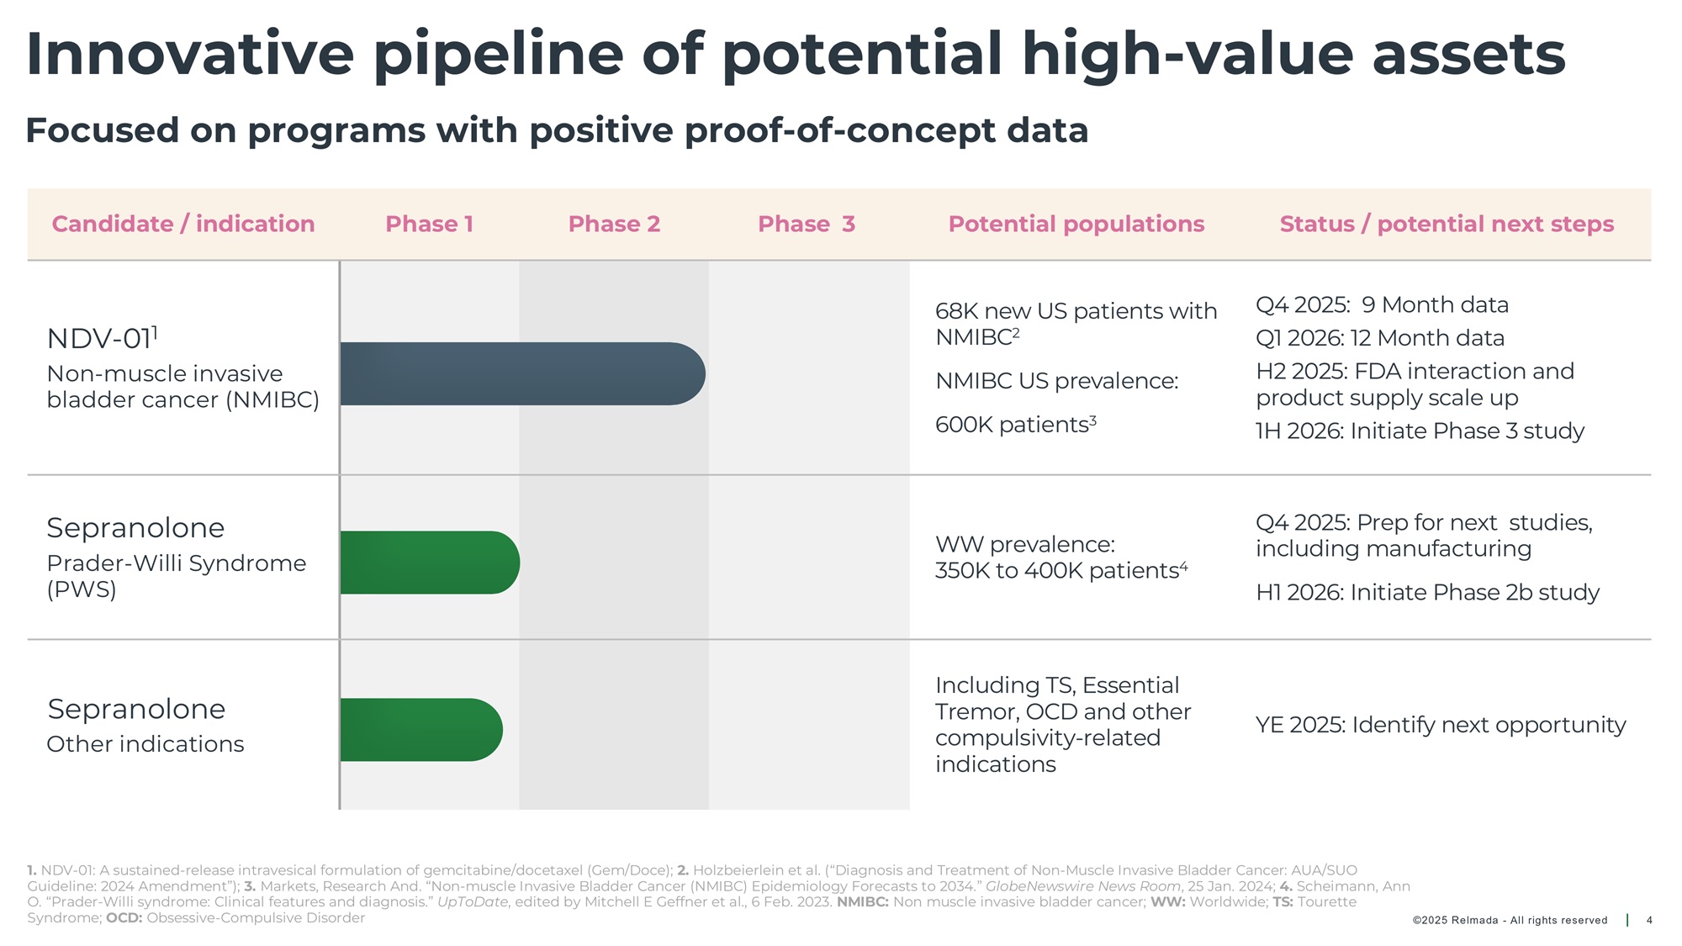Click the YE 2025 Identify next opportunity text
1682x946 pixels.
(1441, 725)
